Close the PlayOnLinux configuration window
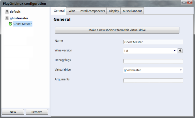Image resolution: width=195 pixels, height=118 pixels. click(190, 3)
